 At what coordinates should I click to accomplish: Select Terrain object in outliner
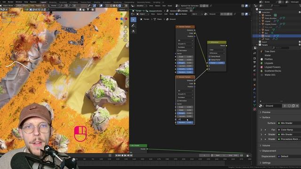point(268,36)
